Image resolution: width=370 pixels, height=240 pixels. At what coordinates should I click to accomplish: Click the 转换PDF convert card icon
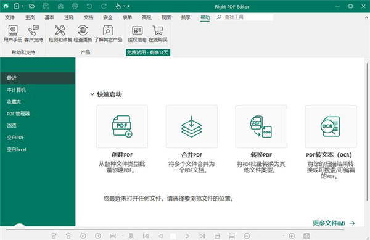(x=261, y=126)
